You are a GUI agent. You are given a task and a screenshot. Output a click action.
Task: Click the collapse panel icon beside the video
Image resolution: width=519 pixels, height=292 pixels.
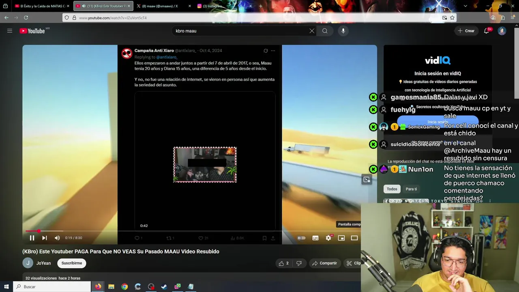(x=367, y=180)
